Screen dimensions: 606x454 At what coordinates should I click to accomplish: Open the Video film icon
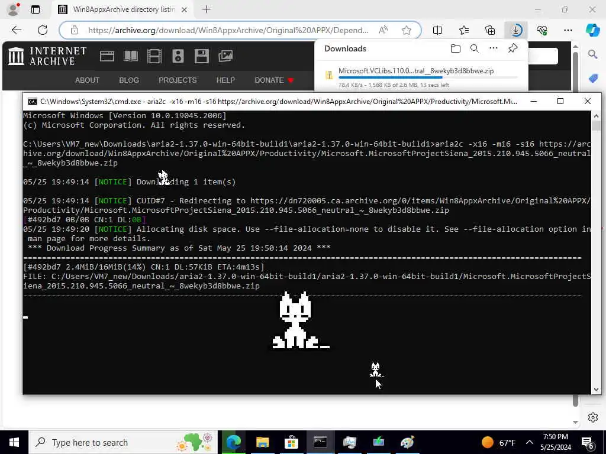pos(154,56)
